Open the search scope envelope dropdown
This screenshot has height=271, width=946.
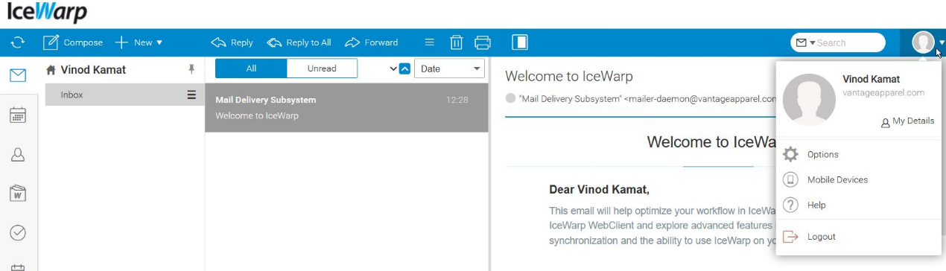(805, 42)
